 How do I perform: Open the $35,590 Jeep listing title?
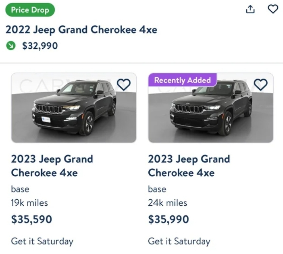[x=52, y=165]
